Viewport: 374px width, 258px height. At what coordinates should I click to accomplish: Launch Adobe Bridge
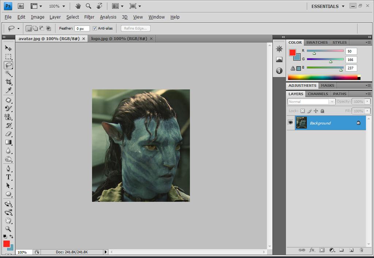point(21,6)
